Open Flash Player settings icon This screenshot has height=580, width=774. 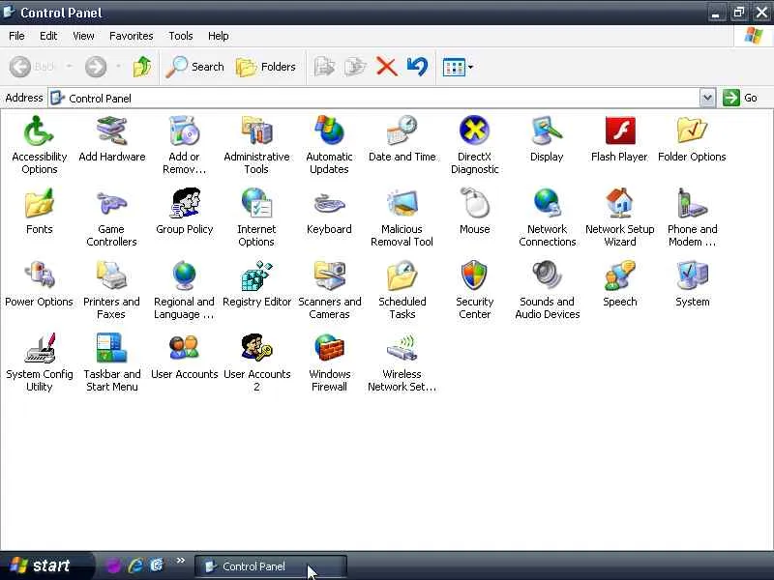(620, 130)
